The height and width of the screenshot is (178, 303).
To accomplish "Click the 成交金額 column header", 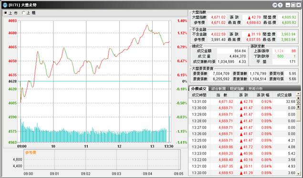I will [x=284, y=95].
